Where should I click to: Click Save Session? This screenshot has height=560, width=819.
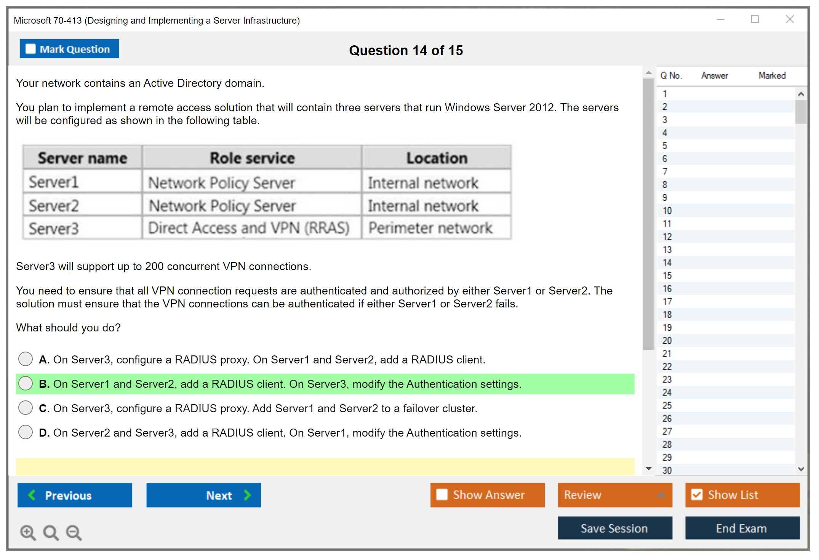[615, 528]
